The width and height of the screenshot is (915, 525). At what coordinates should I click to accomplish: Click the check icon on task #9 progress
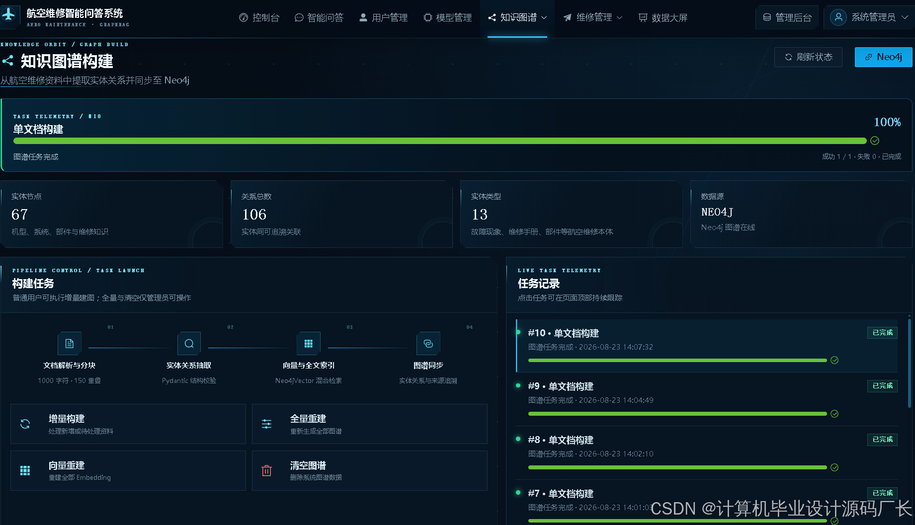(834, 414)
